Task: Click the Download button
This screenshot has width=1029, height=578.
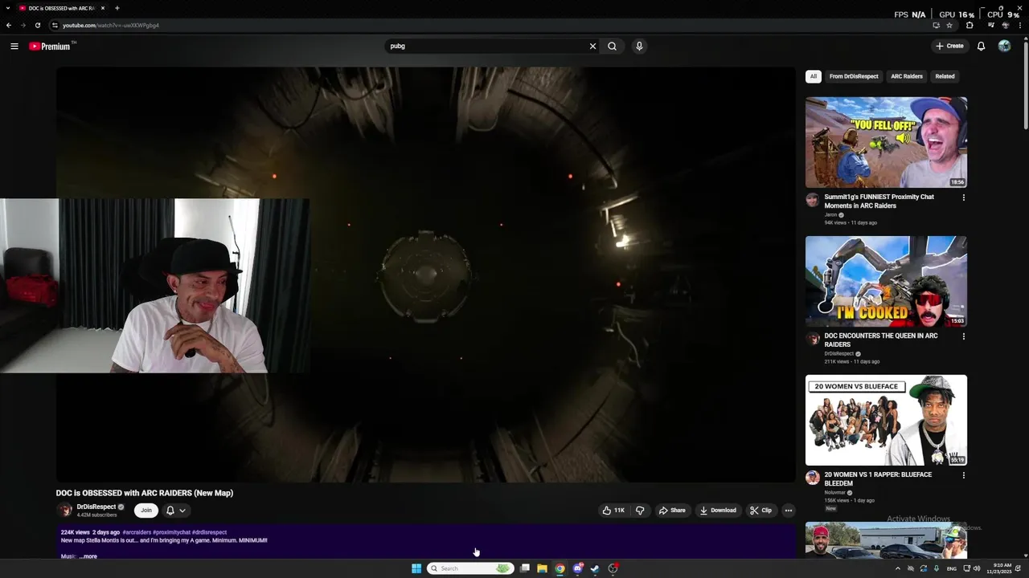Action: tap(718, 510)
